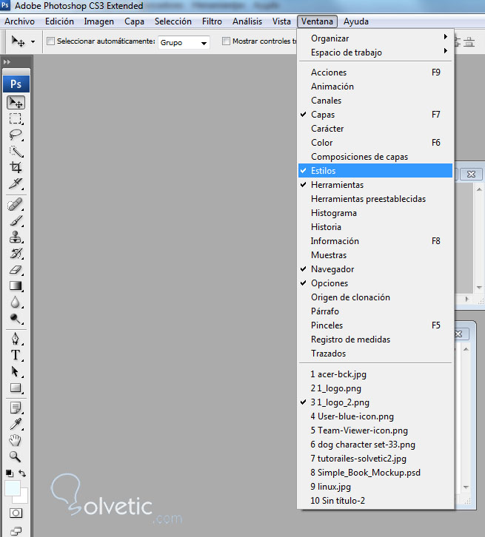485x537 pixels.
Task: Select the Lasso tool
Action: pyautogui.click(x=16, y=135)
